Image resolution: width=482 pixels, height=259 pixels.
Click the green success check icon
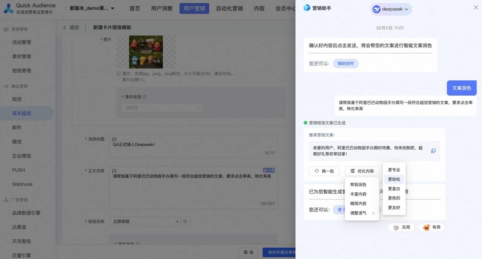pyautogui.click(x=305, y=123)
